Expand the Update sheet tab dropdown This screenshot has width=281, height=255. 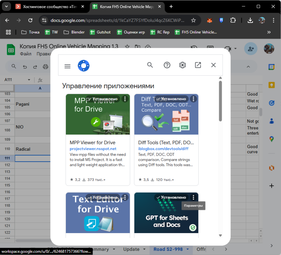coord(145,250)
